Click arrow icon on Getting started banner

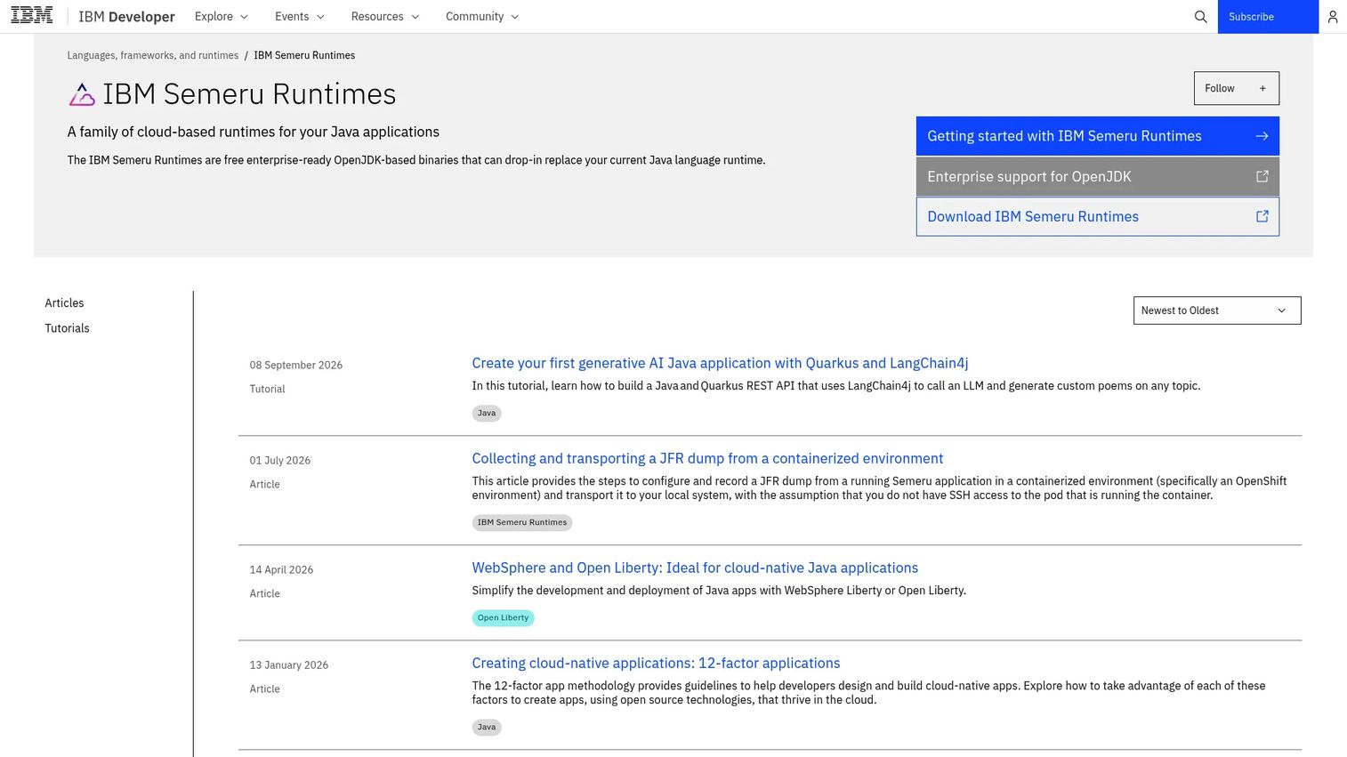(1262, 136)
